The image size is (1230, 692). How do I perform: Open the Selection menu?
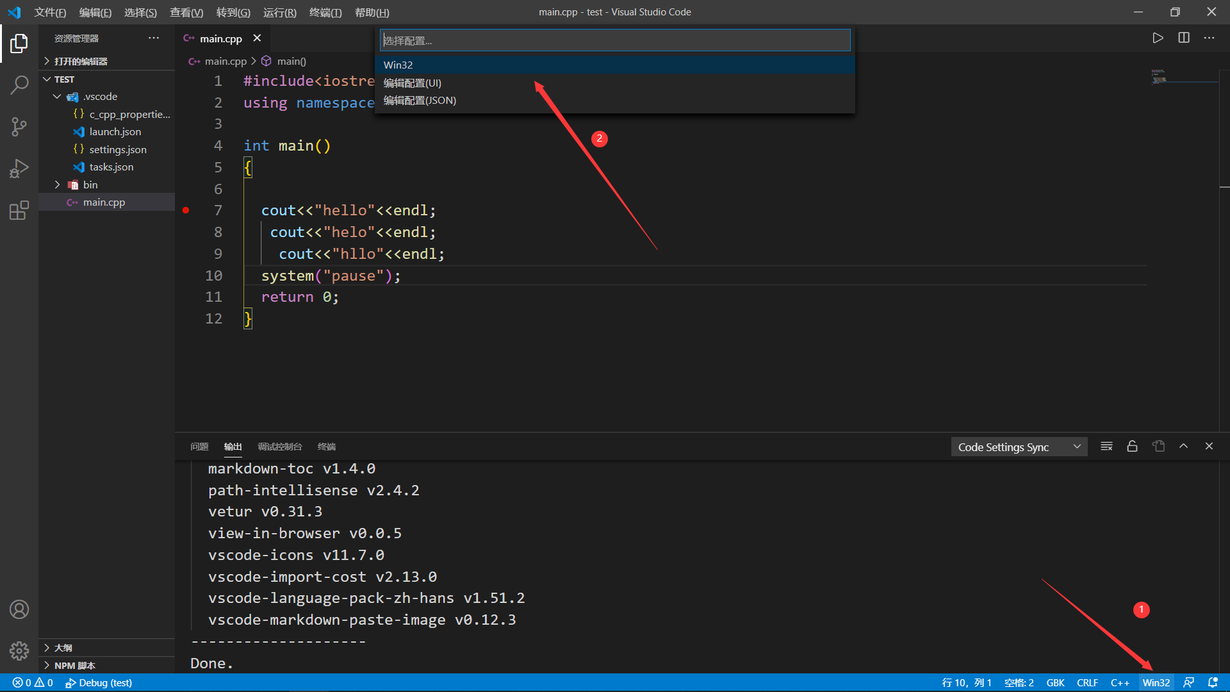pos(140,12)
